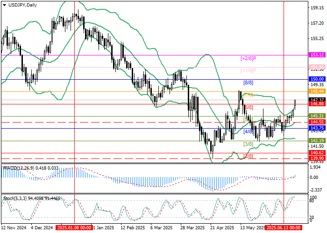Click the red 139.90 price tag
The width and height of the screenshot is (327, 233).
pos(317,158)
